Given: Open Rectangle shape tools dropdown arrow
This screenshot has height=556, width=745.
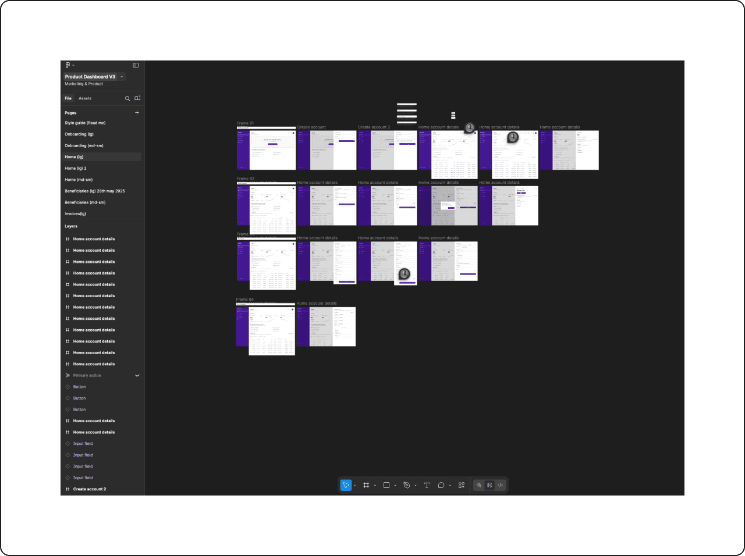Looking at the screenshot, I should click(395, 486).
